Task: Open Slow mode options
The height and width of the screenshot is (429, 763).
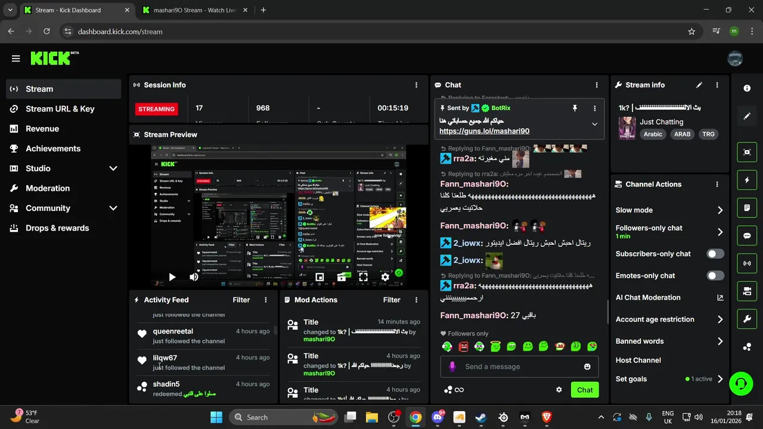Action: tap(669, 210)
